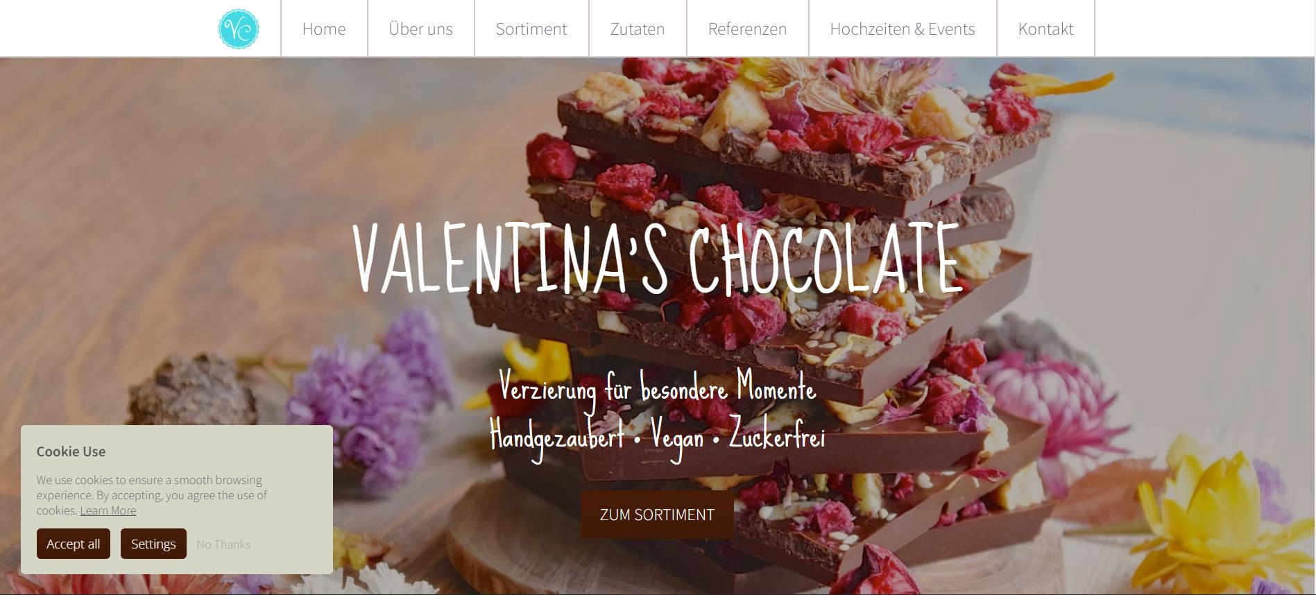The height and width of the screenshot is (595, 1316).
Task: Click the Valentina's Chocolate headline
Action: tap(657, 259)
